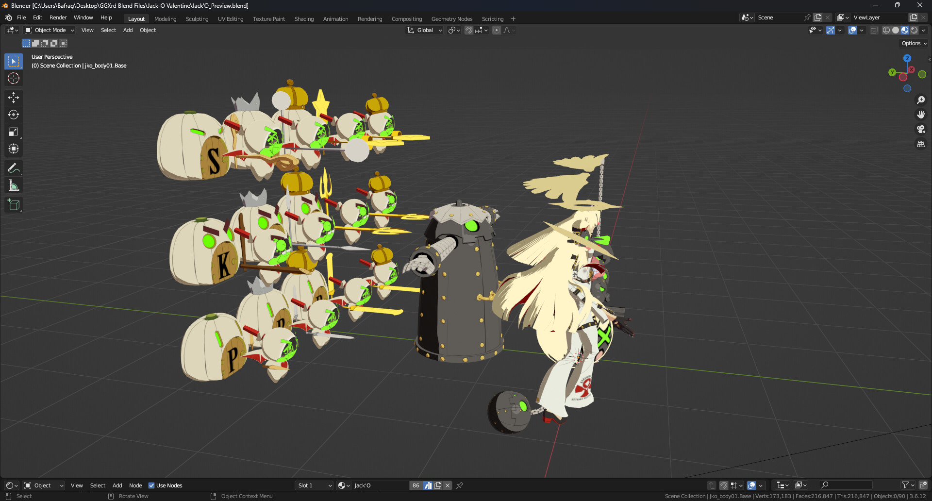Activate the Annotate tool

(x=14, y=168)
